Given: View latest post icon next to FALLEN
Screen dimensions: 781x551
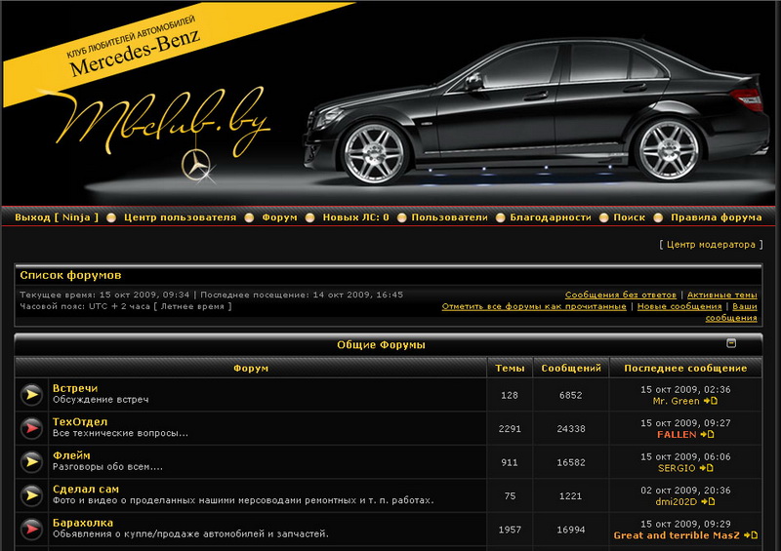Looking at the screenshot, I should click(x=707, y=435).
